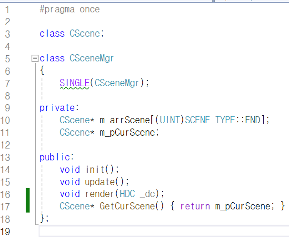Click line number 18 in the margin
289x237 pixels.
point(5,219)
